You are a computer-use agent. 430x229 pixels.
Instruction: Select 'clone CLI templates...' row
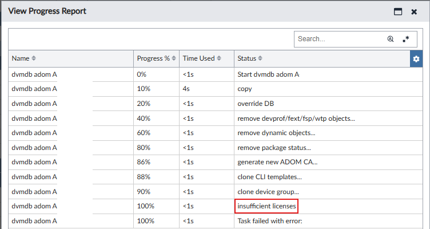[269, 177]
